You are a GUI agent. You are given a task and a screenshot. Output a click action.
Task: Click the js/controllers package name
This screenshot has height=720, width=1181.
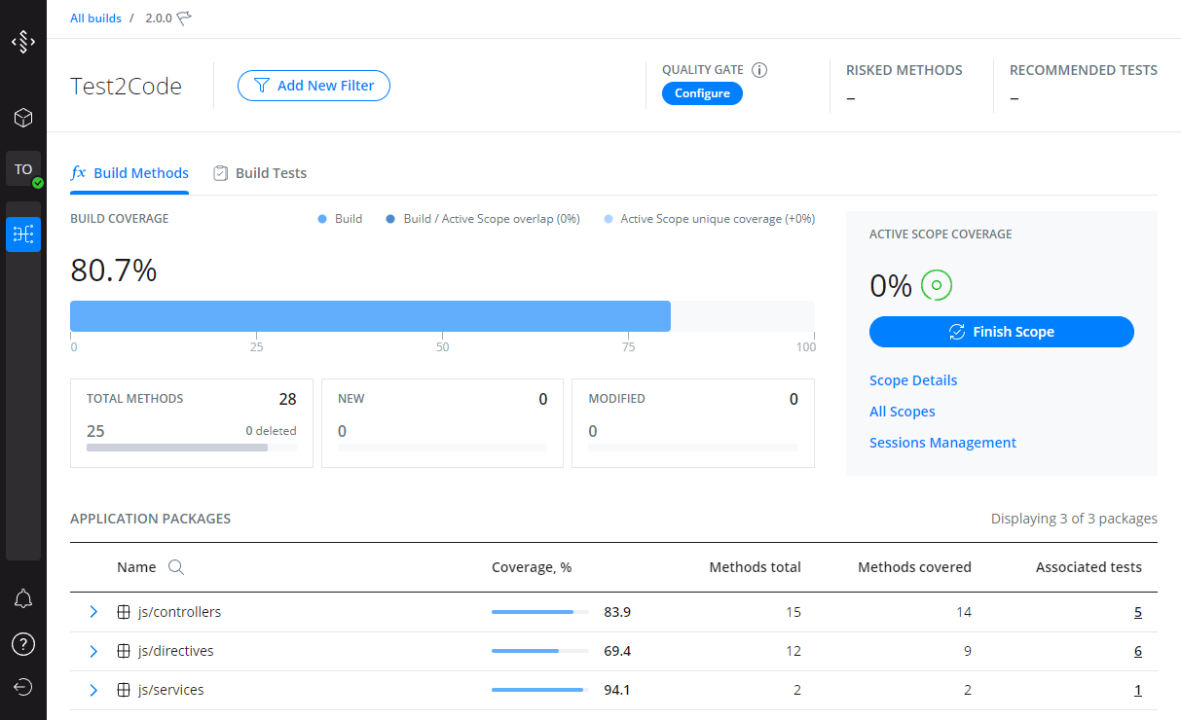coord(179,612)
